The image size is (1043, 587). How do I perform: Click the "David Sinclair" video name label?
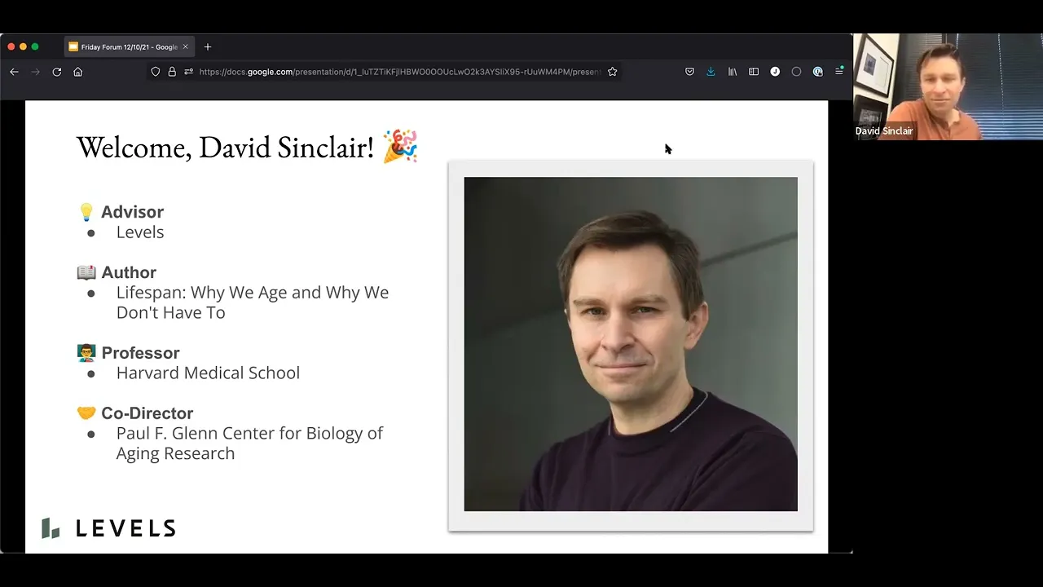[x=884, y=131]
